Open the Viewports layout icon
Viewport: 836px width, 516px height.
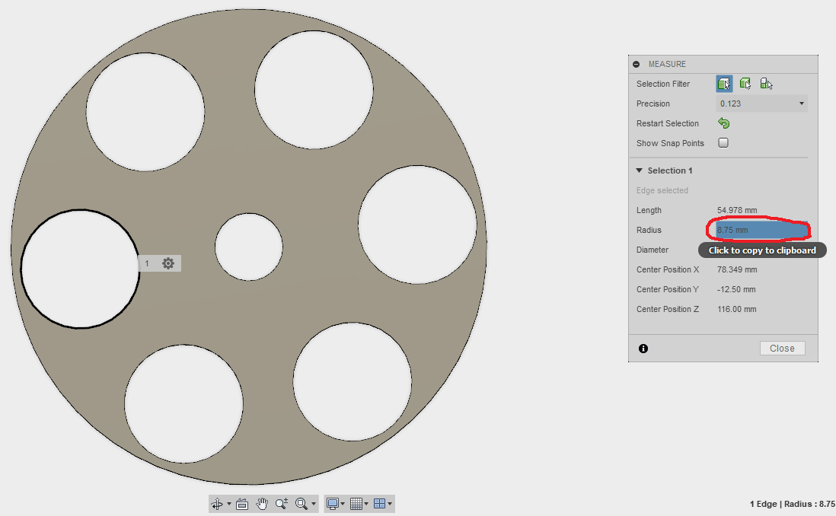point(380,504)
